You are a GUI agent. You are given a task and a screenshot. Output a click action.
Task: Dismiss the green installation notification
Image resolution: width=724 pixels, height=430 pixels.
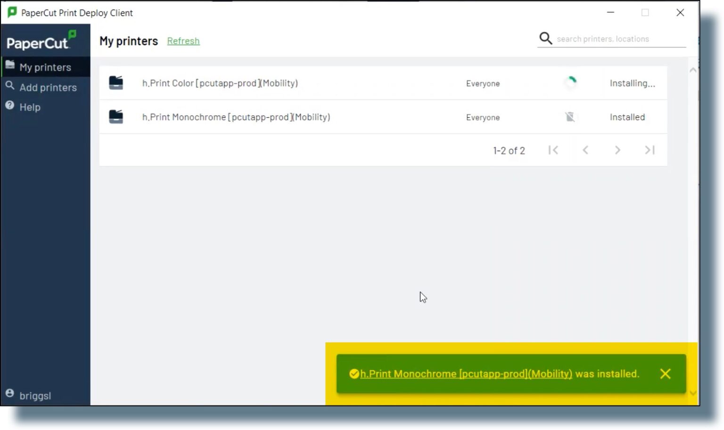665,373
